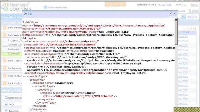Collapse the complexType node under parameters

[x=33, y=86]
